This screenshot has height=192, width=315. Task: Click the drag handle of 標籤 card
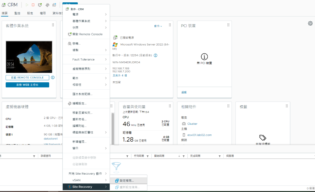pyautogui.click(x=287, y=106)
